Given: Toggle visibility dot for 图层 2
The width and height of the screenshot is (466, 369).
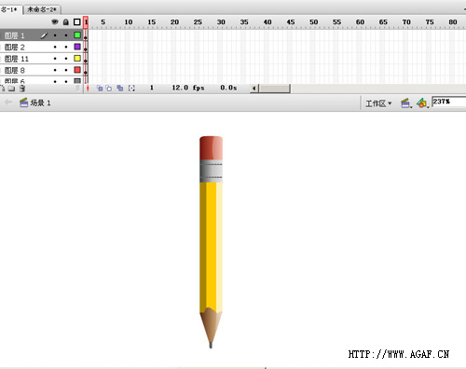Looking at the screenshot, I should tap(55, 48).
